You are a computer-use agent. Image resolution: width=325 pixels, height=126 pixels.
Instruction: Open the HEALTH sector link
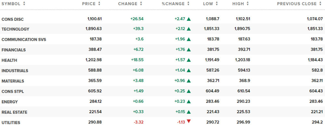pyautogui.click(x=9, y=60)
